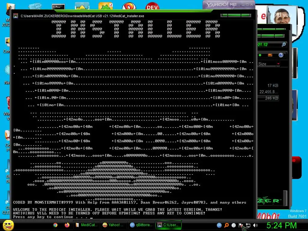The width and height of the screenshot is (308, 231).
Task: Open the grey smiley Yahoo tray icon
Action: point(233,225)
